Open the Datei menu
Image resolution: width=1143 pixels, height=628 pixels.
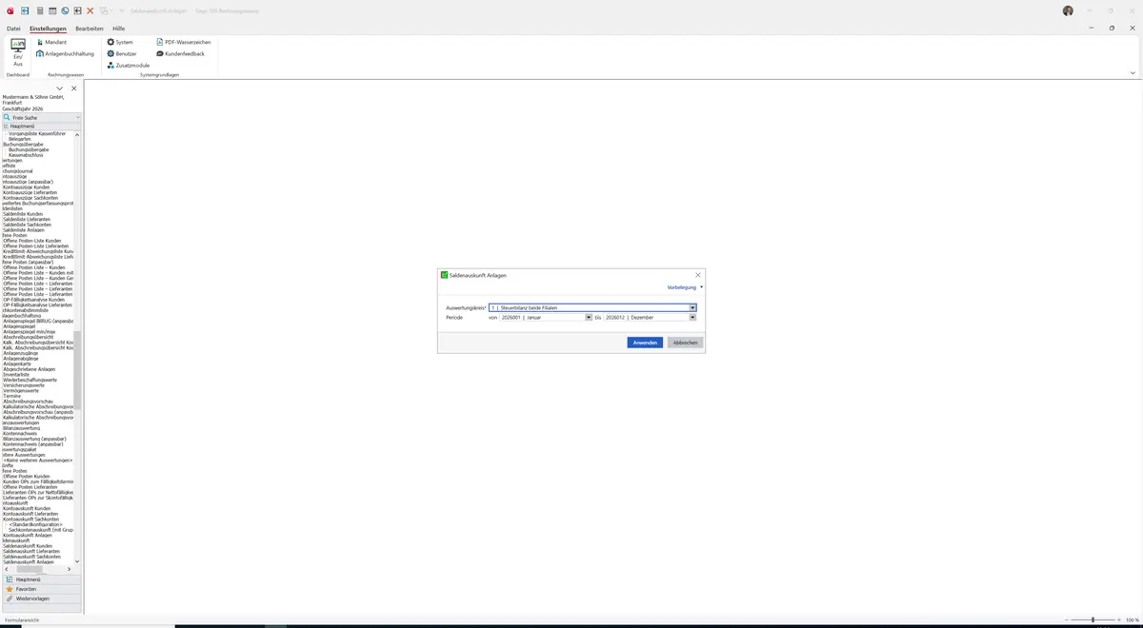point(13,29)
